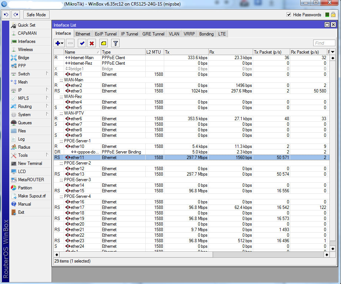Screen dimensions: 341x284
Task: Switch to the Bonding tab
Action: [x=206, y=34]
